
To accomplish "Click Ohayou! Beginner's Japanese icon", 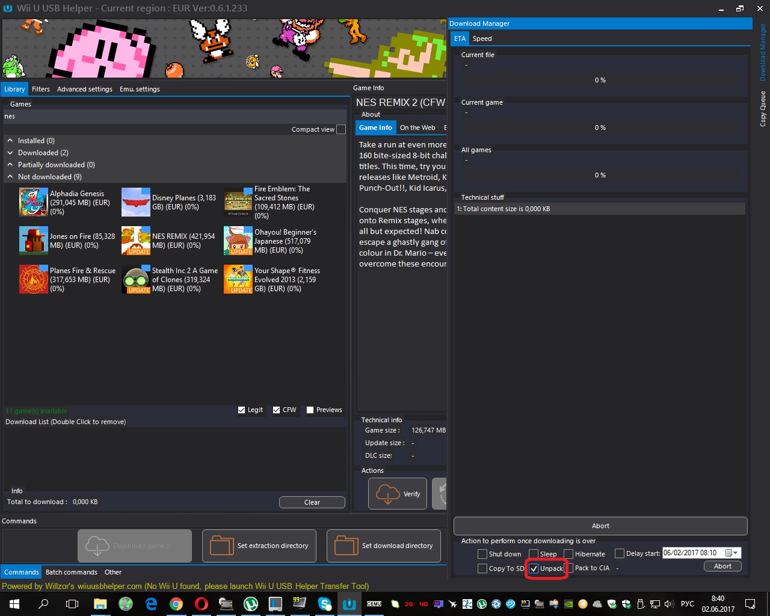I will coord(238,241).
